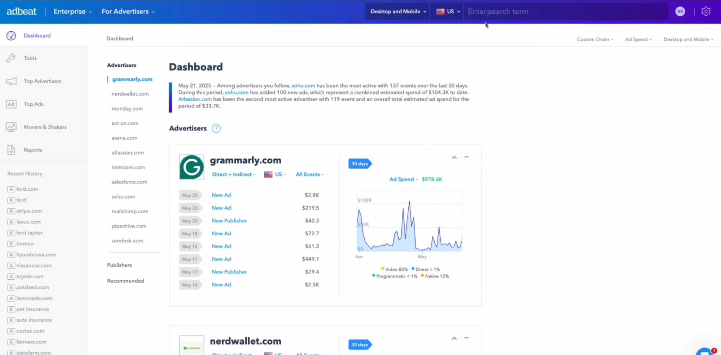The width and height of the screenshot is (721, 355).
Task: Click the Advertisers help question mark icon
Action: pos(216,128)
